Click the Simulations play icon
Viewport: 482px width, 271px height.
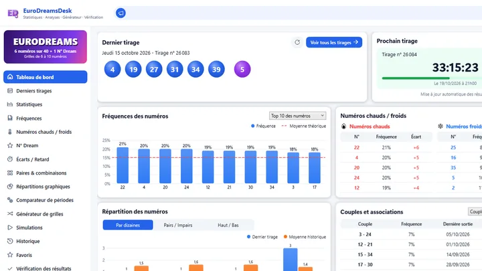(10, 228)
